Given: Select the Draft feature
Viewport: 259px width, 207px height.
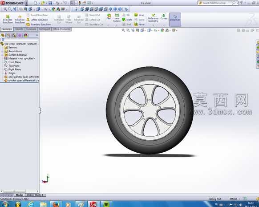Looking at the screenshot, I should click(127, 20).
